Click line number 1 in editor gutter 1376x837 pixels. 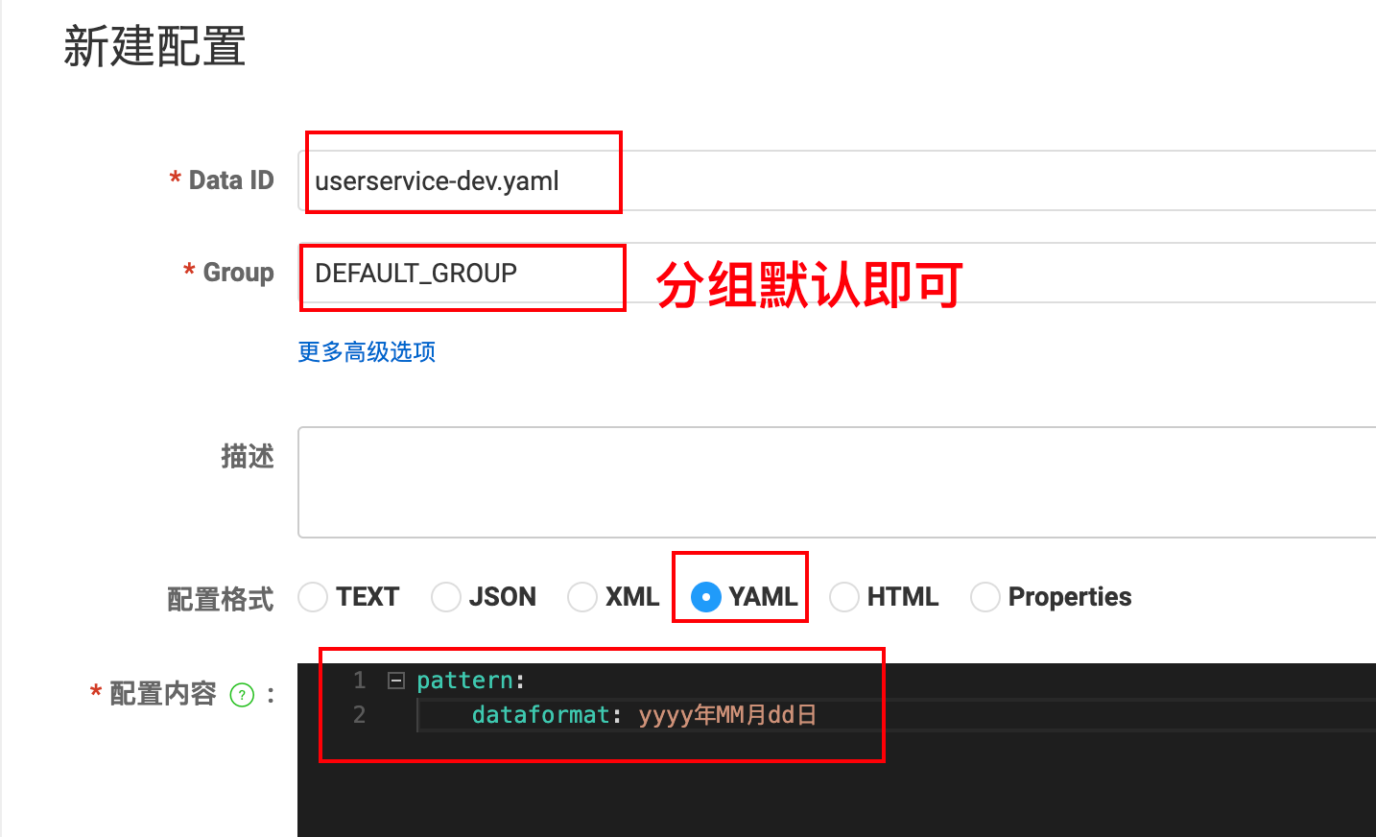(x=360, y=681)
